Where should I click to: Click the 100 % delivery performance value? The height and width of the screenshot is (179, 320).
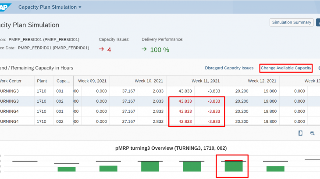click(160, 50)
